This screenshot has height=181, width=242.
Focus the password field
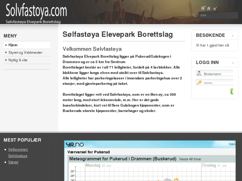[x=215, y=82]
